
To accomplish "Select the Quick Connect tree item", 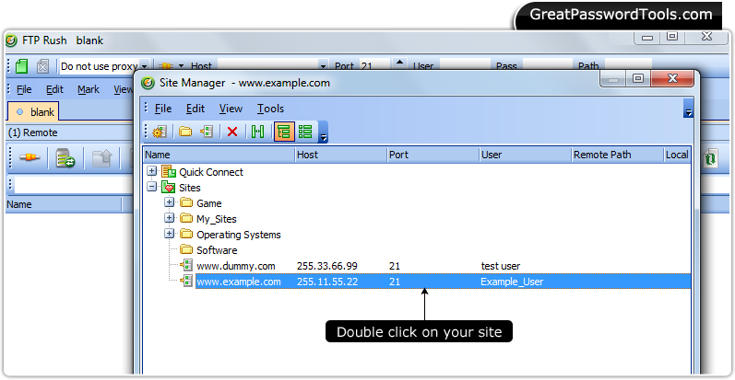I will [x=211, y=172].
